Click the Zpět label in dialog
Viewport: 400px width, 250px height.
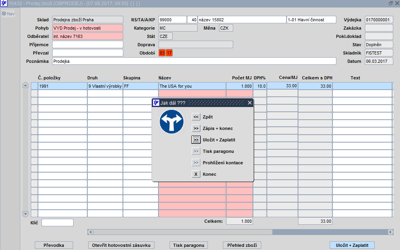(208, 117)
